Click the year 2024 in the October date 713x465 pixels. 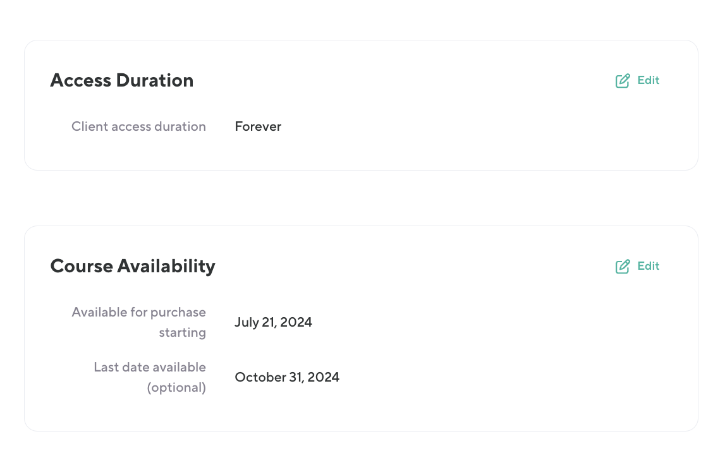324,377
